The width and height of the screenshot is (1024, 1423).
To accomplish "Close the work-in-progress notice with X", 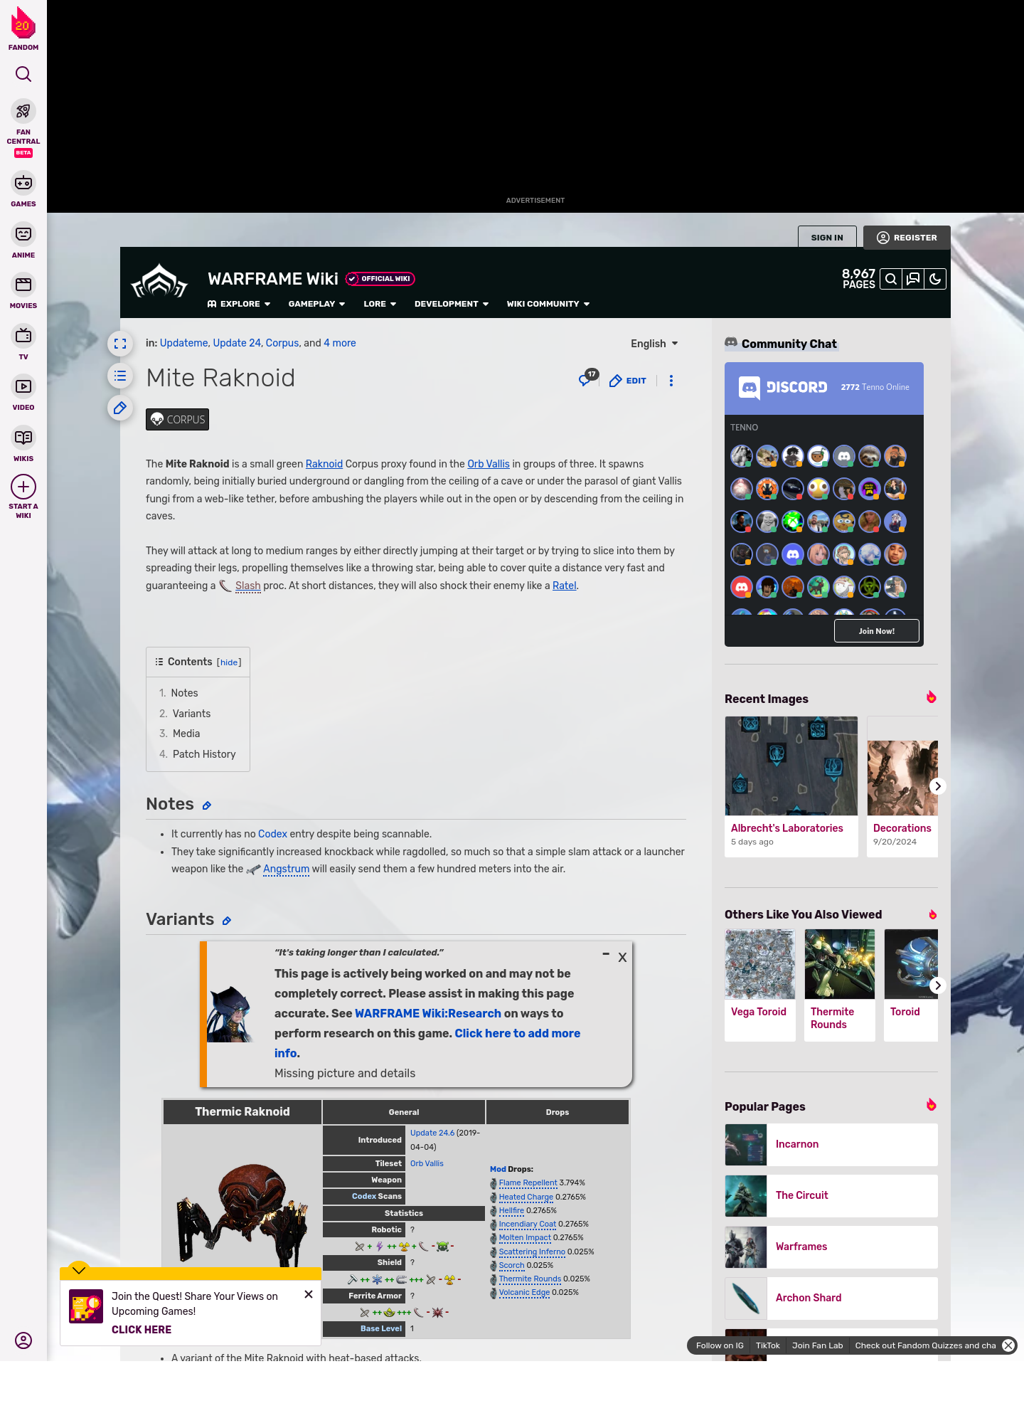I will [622, 958].
